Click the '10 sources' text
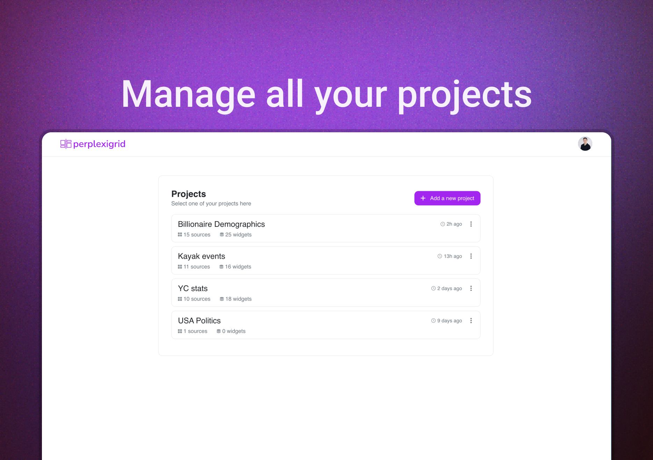 pos(197,299)
